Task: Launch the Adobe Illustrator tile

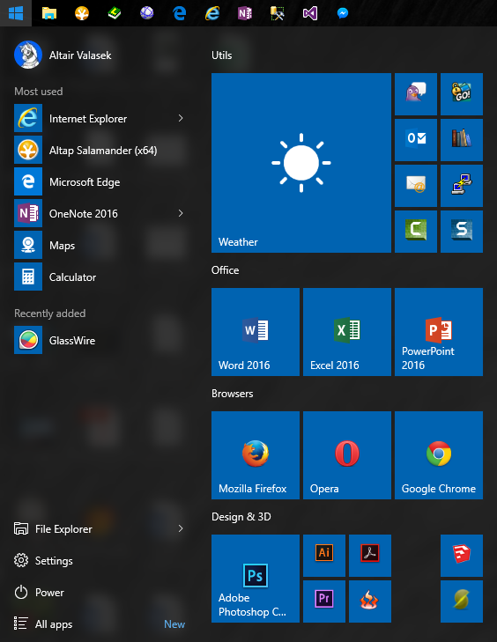Action: pyautogui.click(x=324, y=556)
